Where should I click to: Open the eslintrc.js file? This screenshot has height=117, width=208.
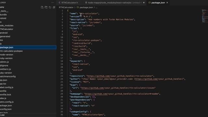[x=28, y=62]
